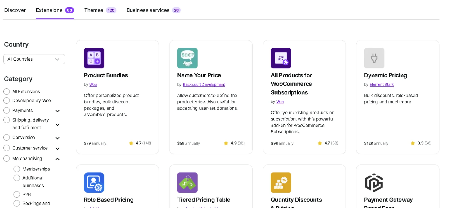The width and height of the screenshot is (449, 208).
Task: Click the Dynamic Pricing plug icon
Action: [374, 58]
